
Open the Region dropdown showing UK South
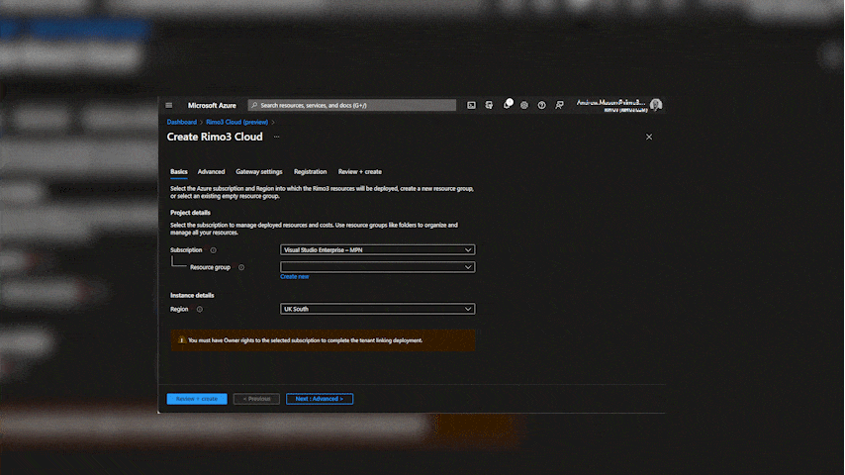377,309
